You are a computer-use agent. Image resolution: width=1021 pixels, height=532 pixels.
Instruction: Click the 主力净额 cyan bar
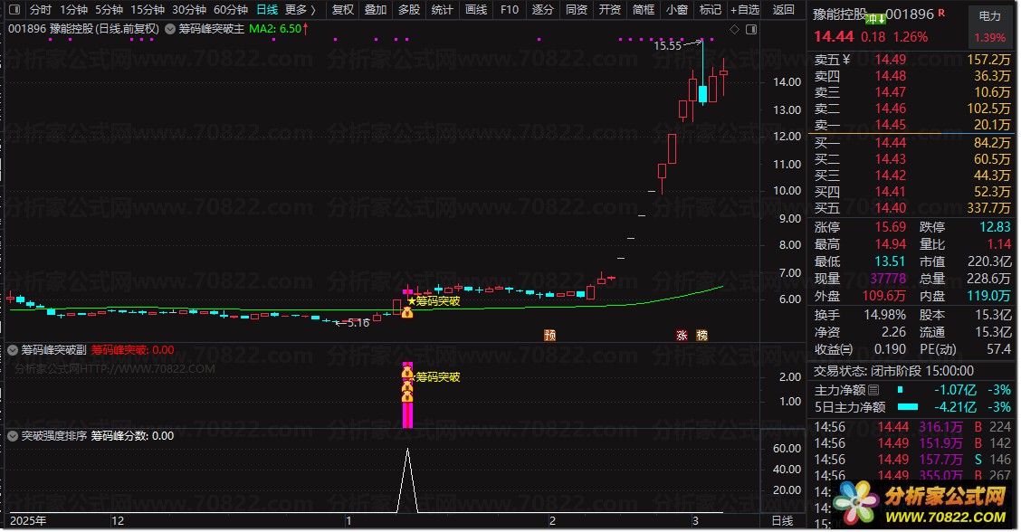(x=901, y=389)
